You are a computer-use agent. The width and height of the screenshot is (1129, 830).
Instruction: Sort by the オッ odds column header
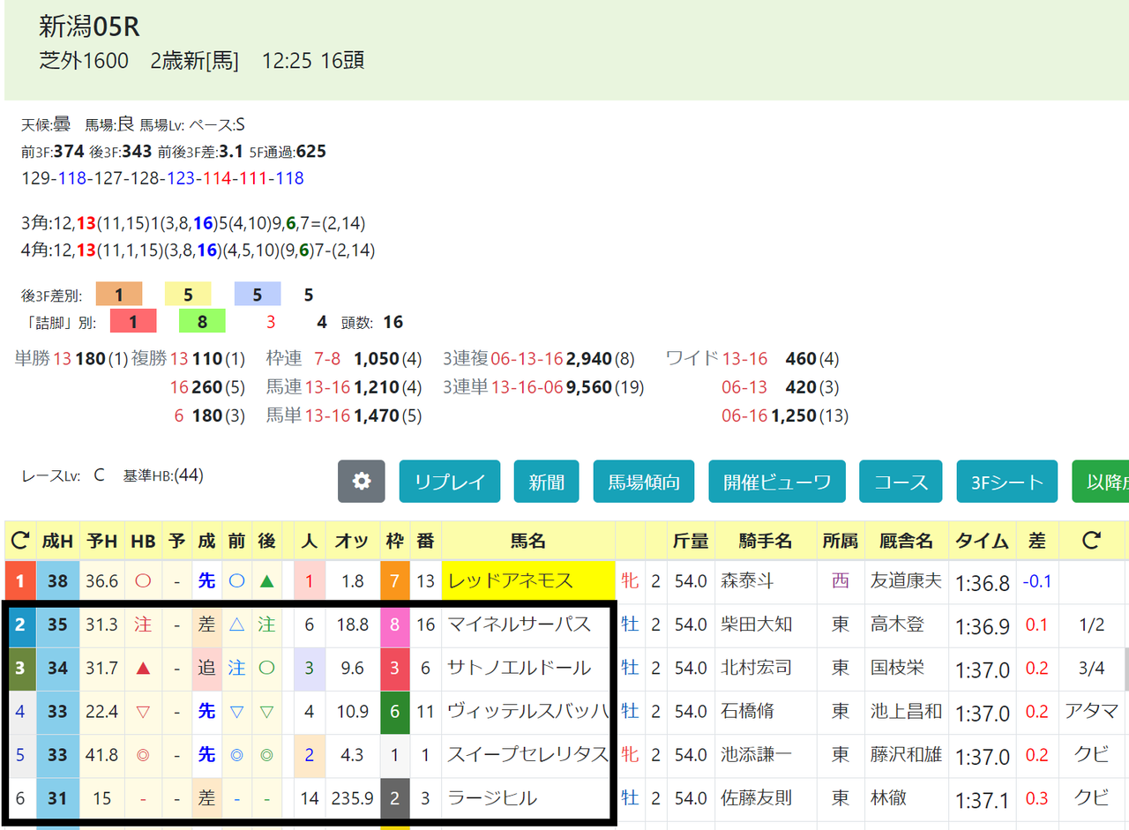click(x=352, y=541)
